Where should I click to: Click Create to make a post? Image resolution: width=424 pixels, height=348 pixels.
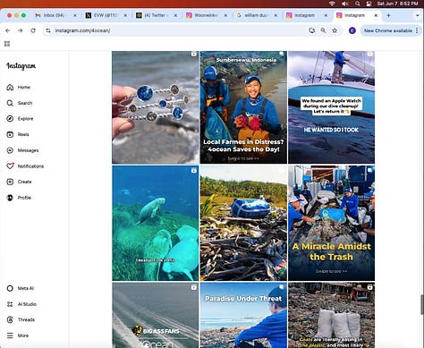pos(19,182)
